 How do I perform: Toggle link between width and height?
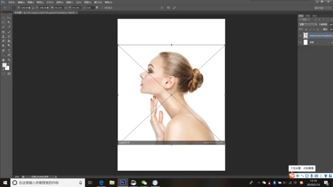point(66,8)
